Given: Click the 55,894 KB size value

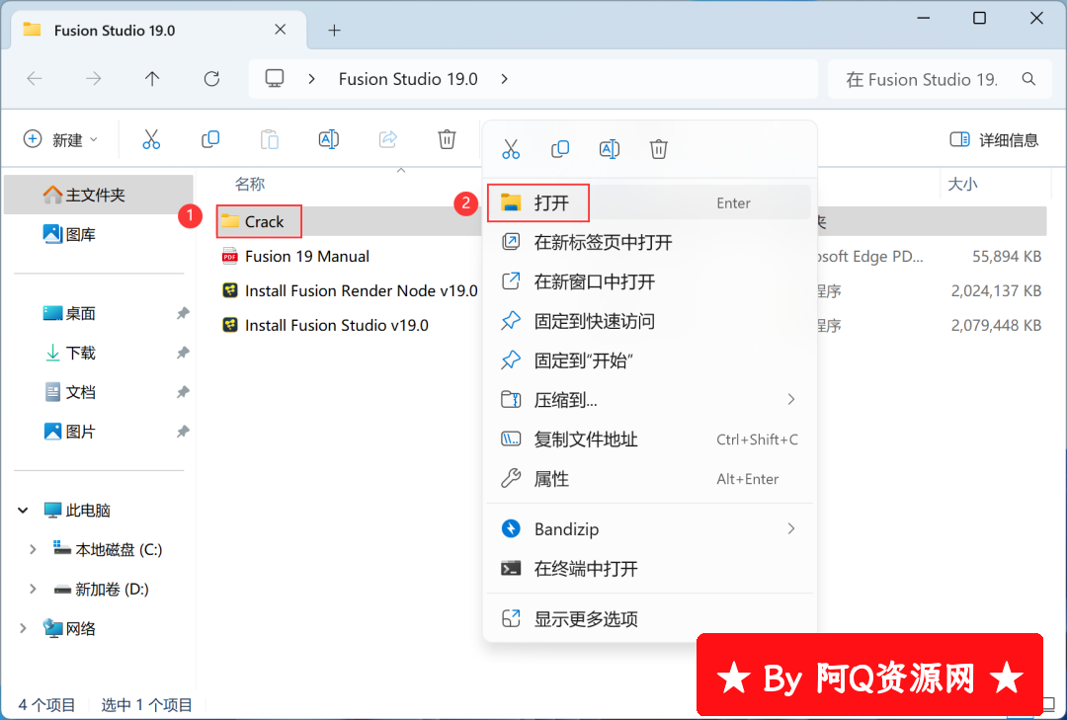Looking at the screenshot, I should [x=1007, y=256].
